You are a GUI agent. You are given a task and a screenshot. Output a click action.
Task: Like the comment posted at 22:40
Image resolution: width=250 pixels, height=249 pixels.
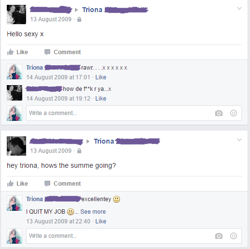(x=101, y=221)
